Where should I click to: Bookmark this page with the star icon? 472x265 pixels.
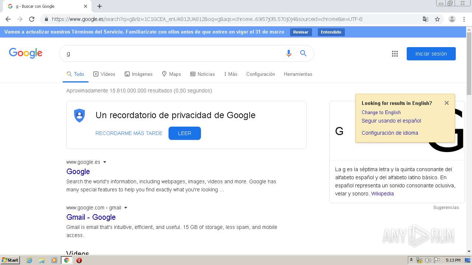[437, 19]
